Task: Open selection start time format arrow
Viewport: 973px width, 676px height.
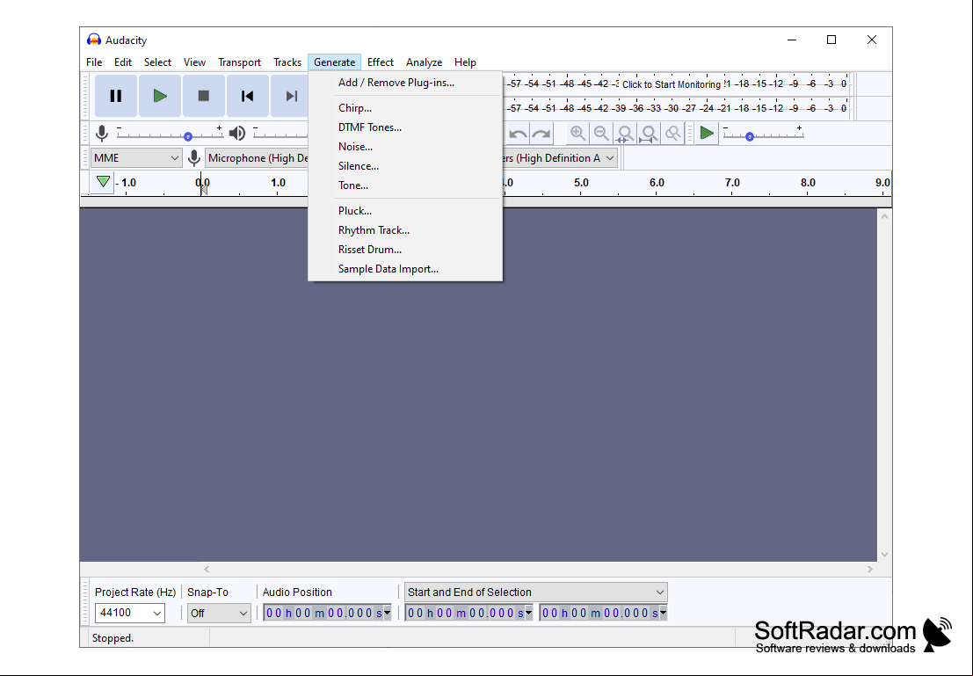Action: click(529, 614)
